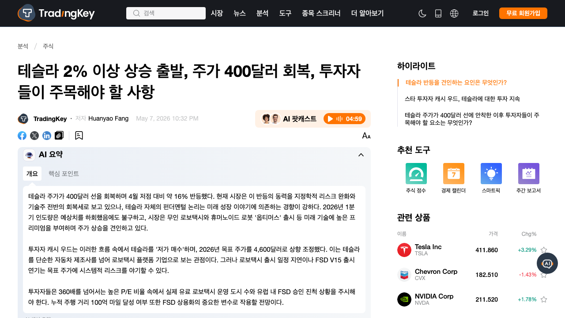This screenshot has height=318, width=565.
Task: Open 종목 스크리너 menu
Action: click(321, 13)
